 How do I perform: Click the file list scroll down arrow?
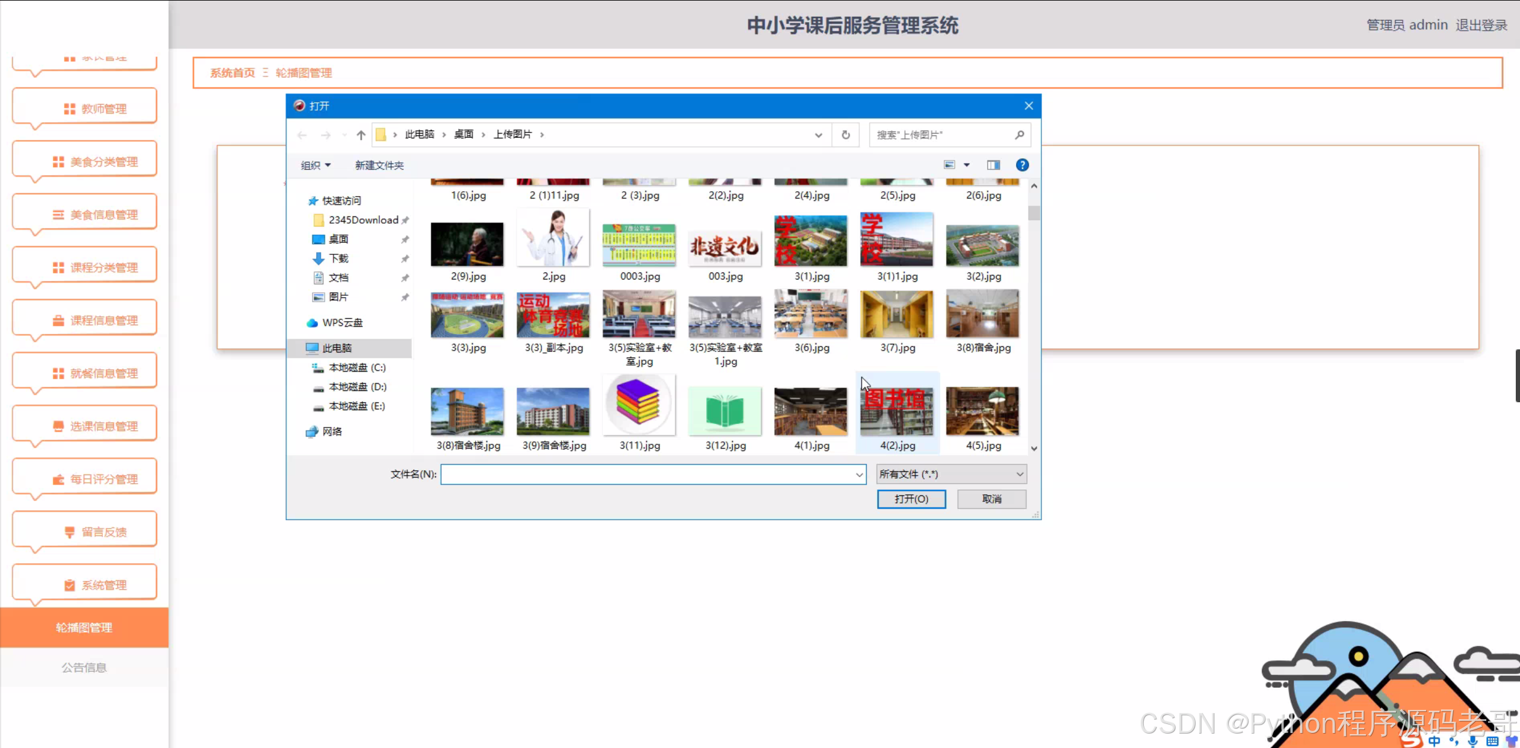point(1034,449)
